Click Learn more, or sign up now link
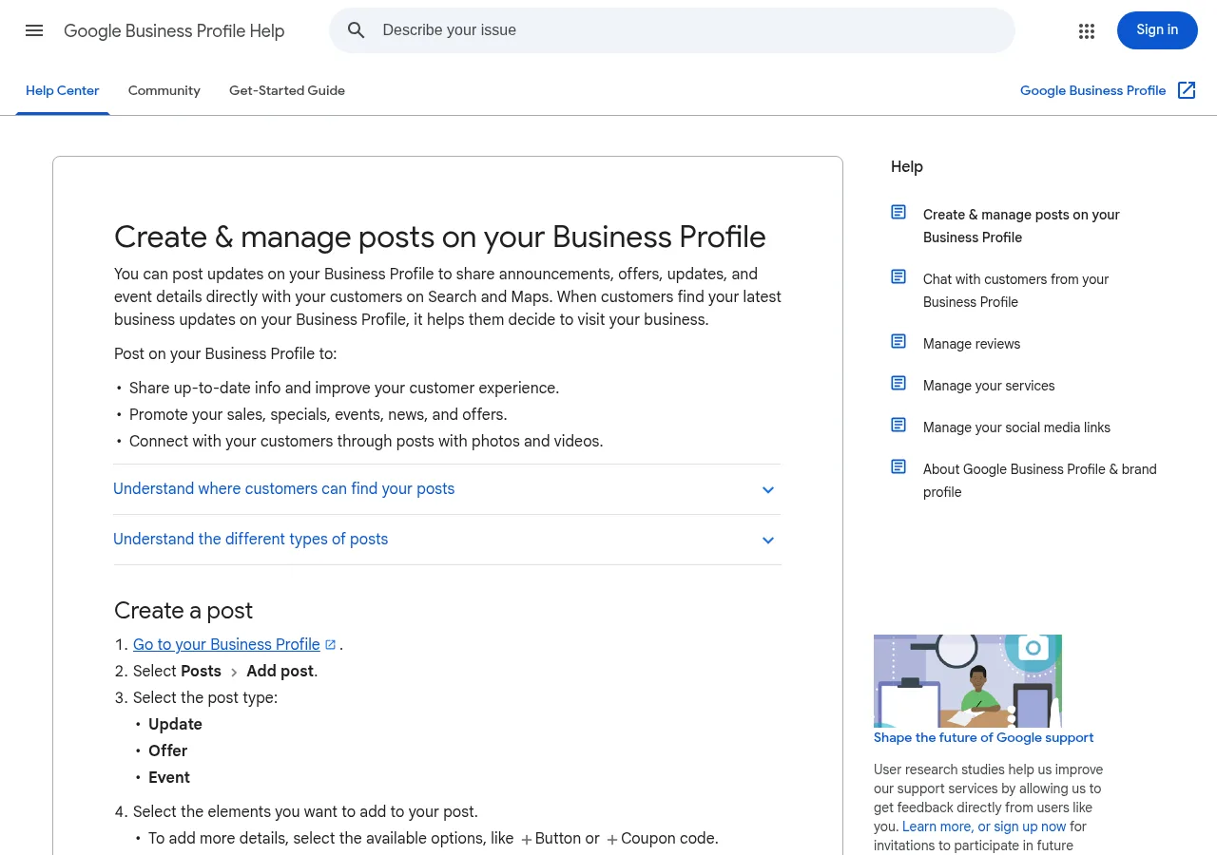 pos(984,826)
